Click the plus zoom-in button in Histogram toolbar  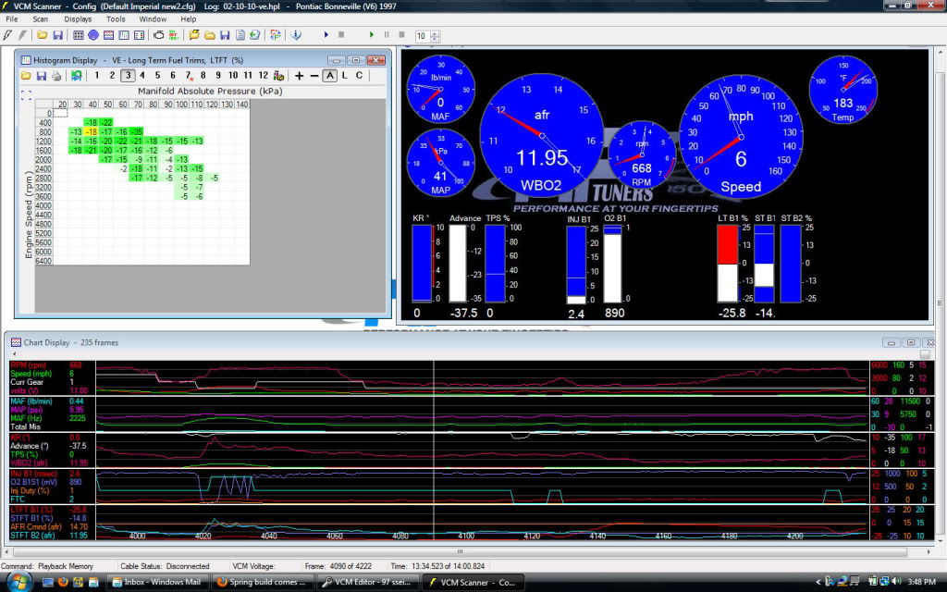click(x=299, y=76)
